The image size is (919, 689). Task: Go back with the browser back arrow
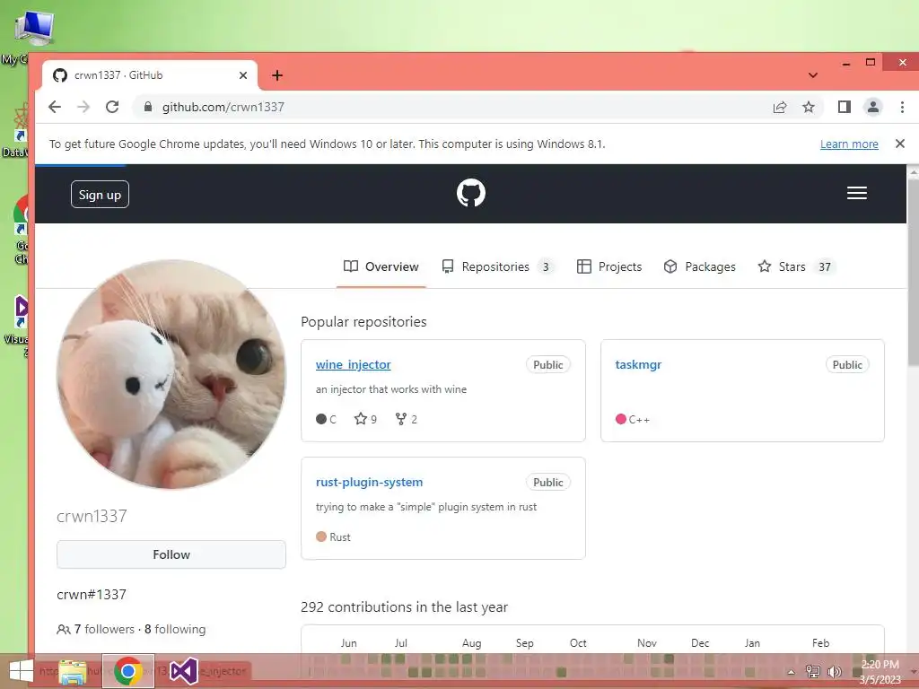click(x=55, y=107)
